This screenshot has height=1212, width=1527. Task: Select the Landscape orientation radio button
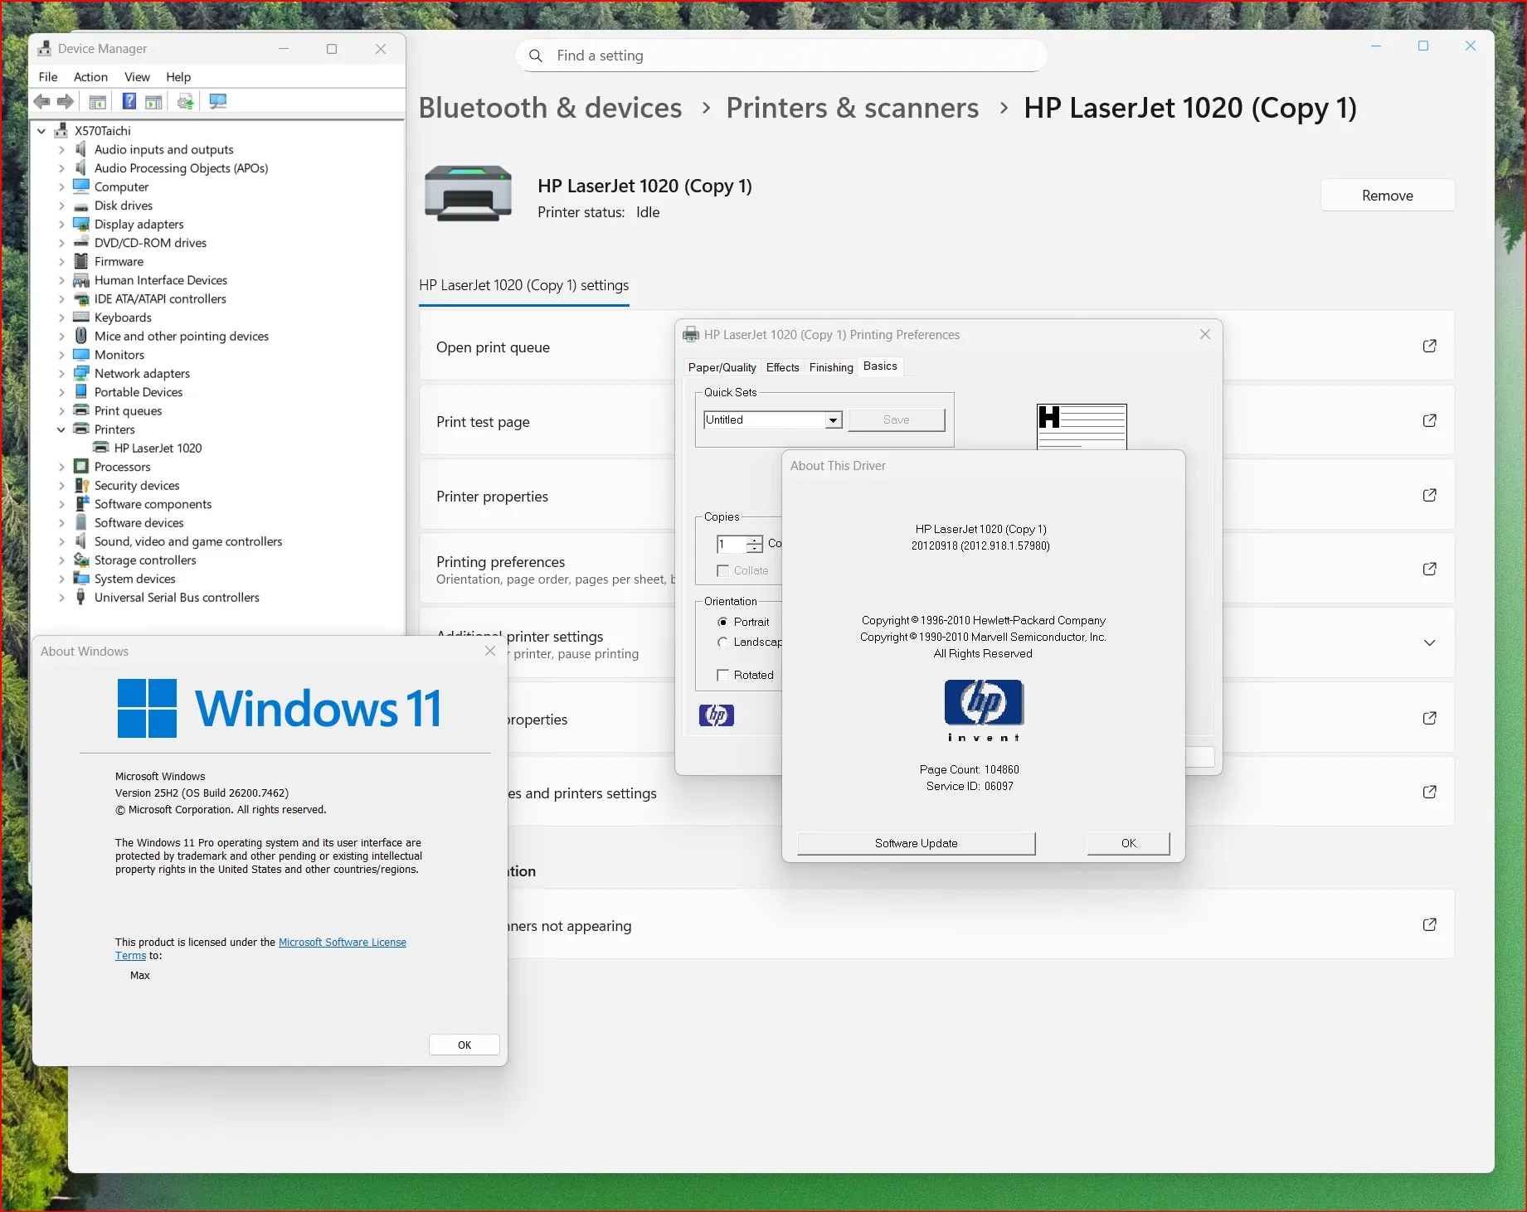tap(722, 642)
